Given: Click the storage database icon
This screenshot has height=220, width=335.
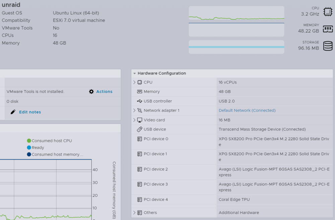Looking at the screenshot, I should (x=328, y=46).
